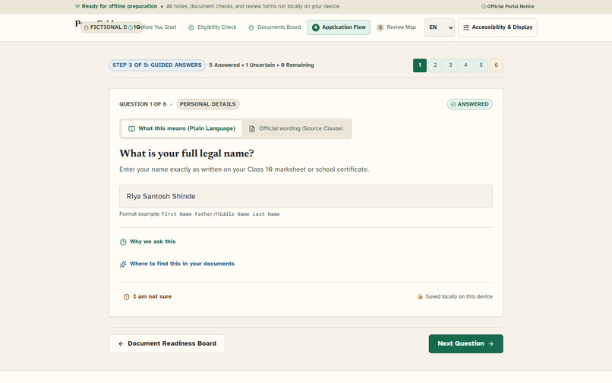The width and height of the screenshot is (612, 383).
Task: Expand Why we ask this
Action: click(148, 242)
